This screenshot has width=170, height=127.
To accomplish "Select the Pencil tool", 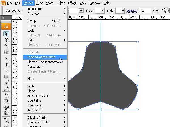I will coord(6,89).
